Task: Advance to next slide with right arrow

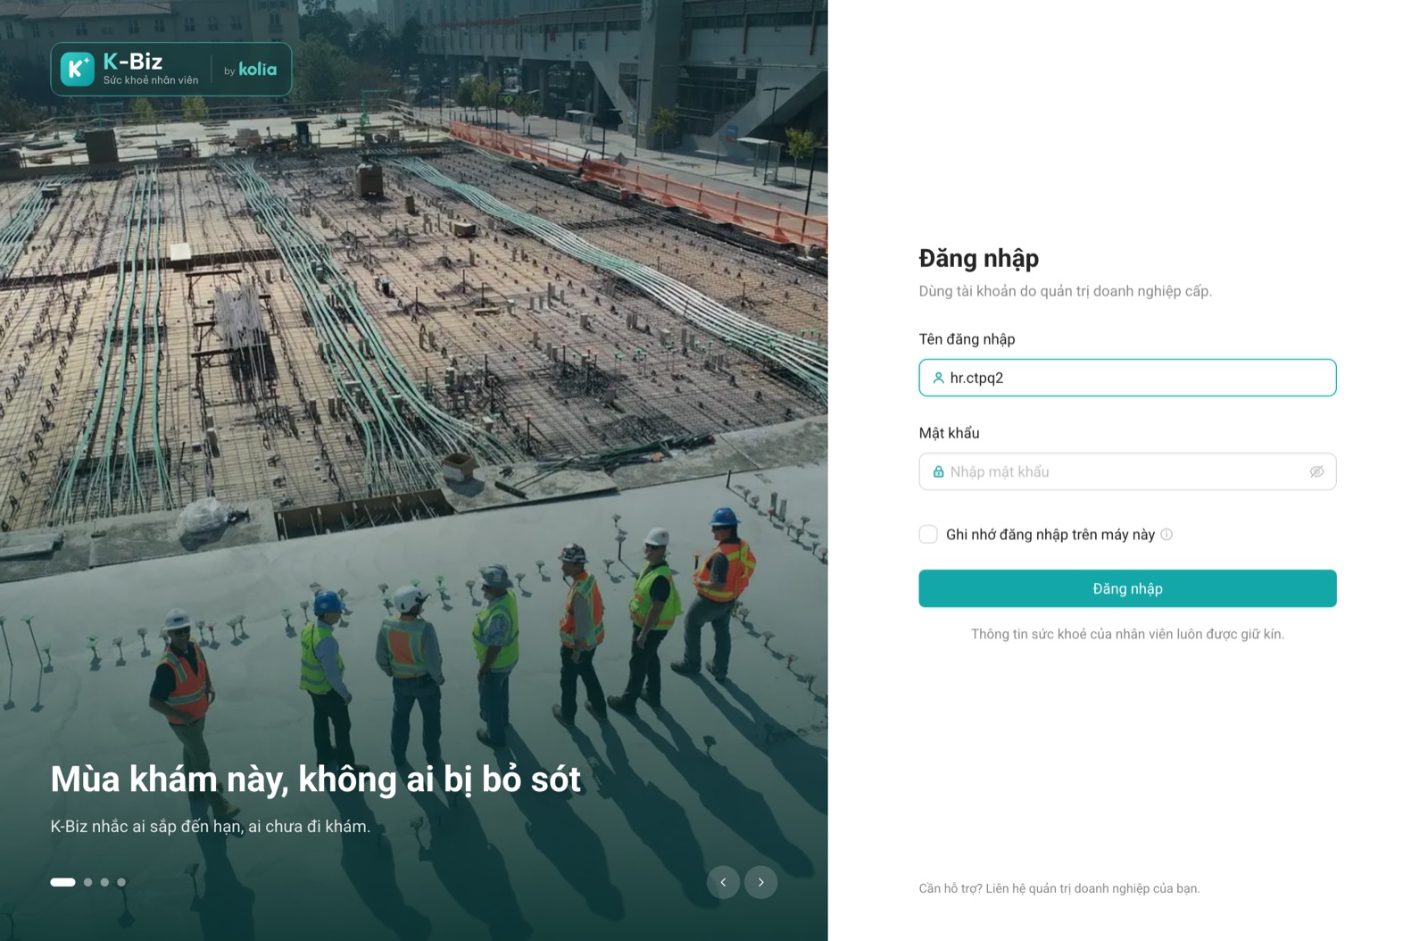Action: (761, 882)
